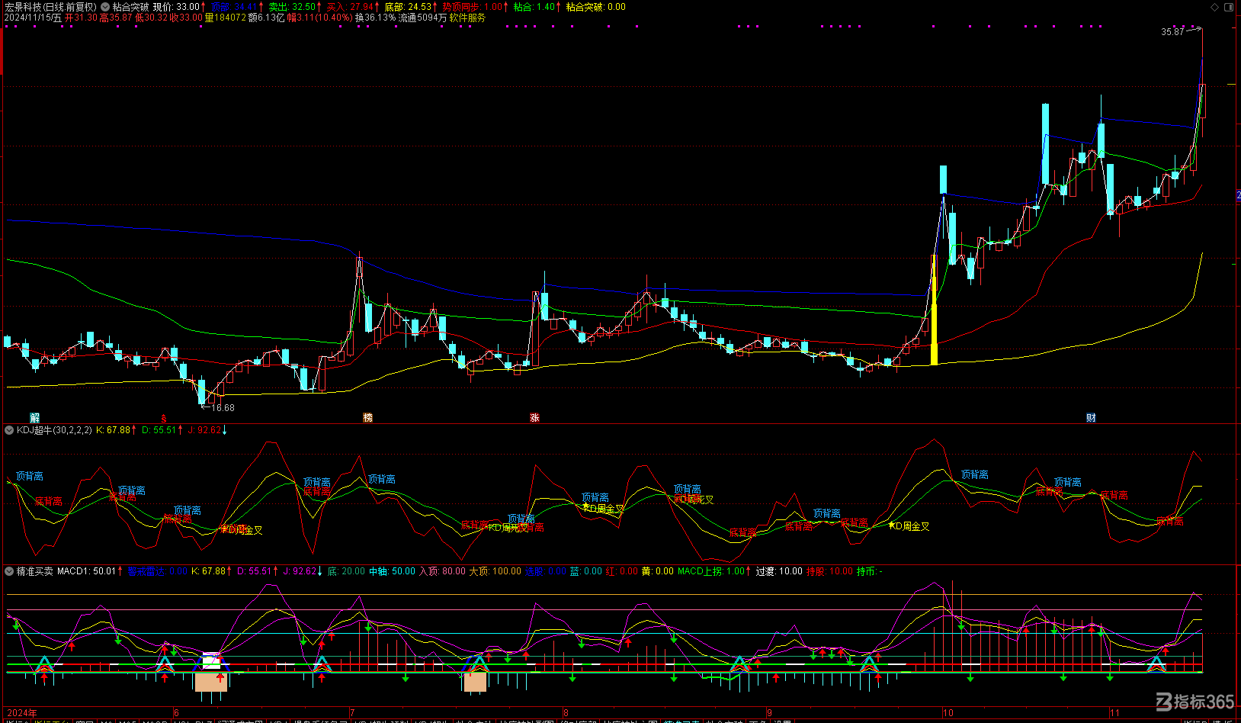Click the 涨 info marker under the chart
This screenshot has height=723, width=1241.
point(534,417)
